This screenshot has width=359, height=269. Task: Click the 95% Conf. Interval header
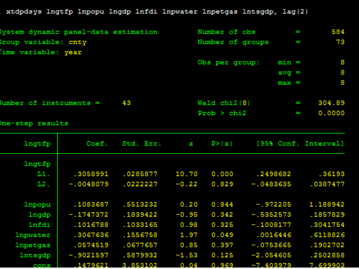pos(300,143)
